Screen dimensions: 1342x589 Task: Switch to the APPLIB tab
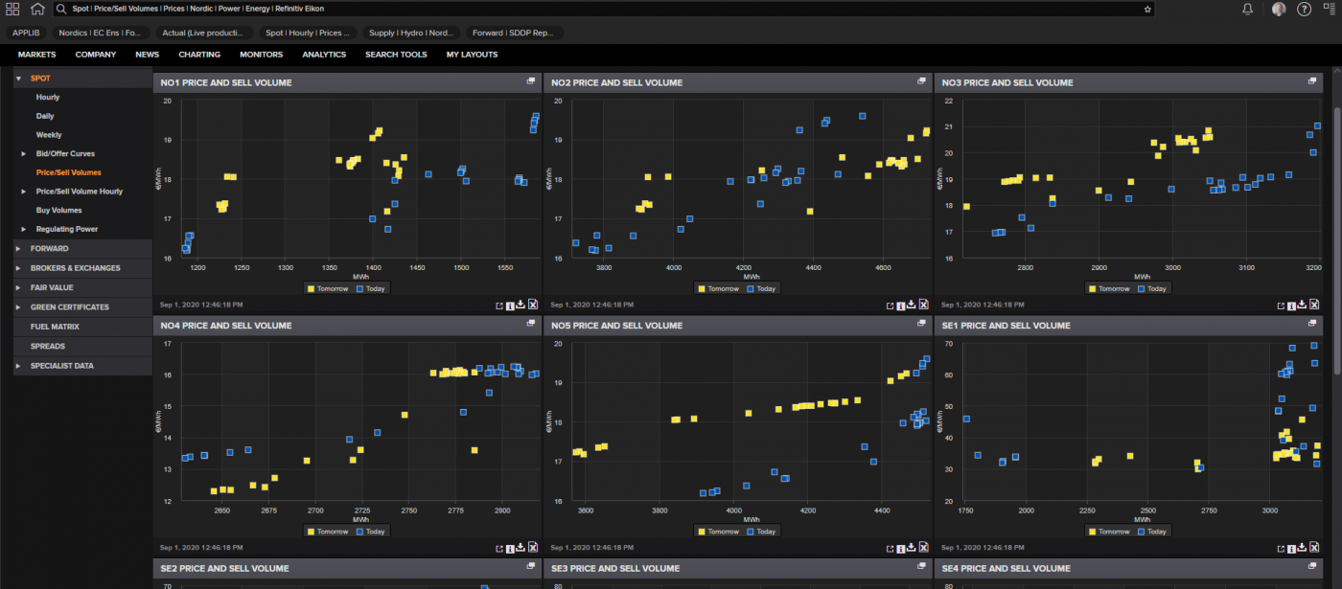point(26,33)
